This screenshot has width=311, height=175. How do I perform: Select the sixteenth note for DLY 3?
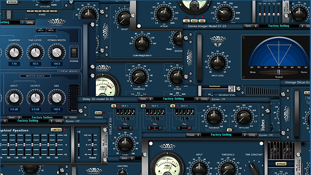(192, 112)
